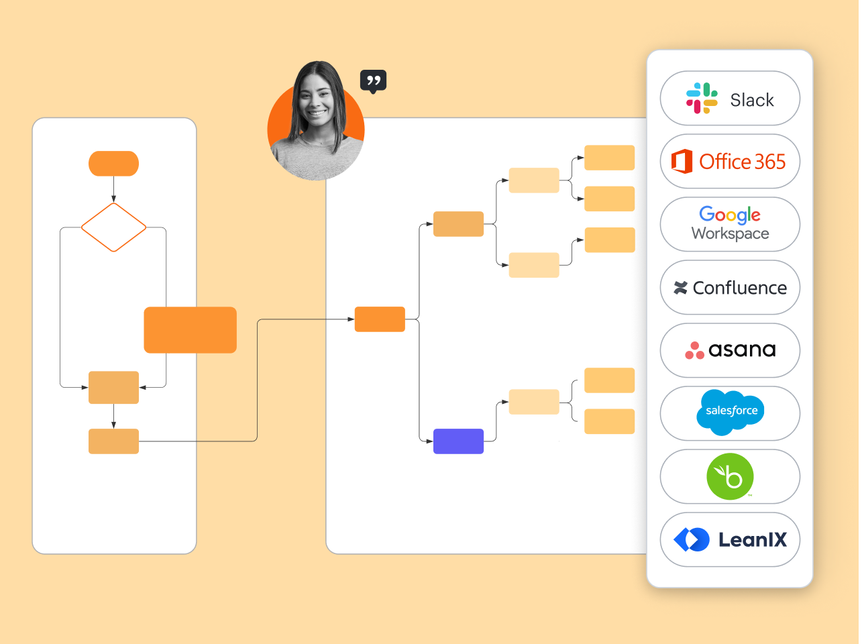The width and height of the screenshot is (862, 644).
Task: Click the Slack logo icon
Action: point(702,99)
